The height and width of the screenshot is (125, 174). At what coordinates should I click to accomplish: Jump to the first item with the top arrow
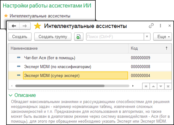[x=146, y=86]
